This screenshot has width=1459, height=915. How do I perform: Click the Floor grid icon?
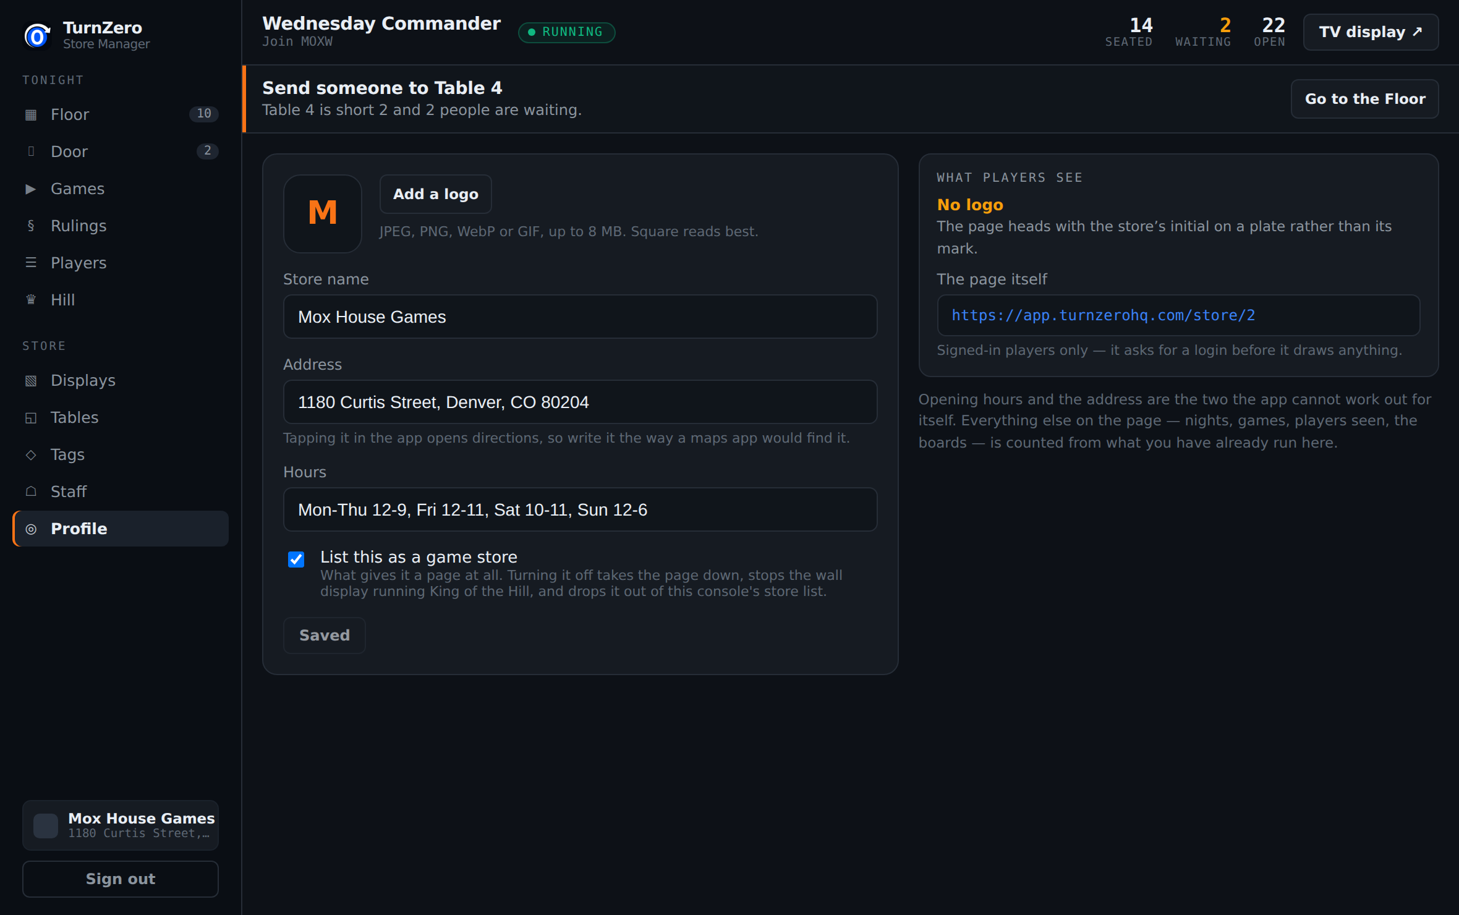tap(31, 114)
